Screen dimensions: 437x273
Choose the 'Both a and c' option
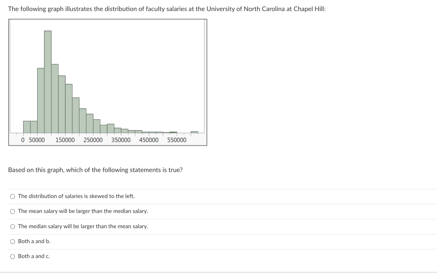click(x=12, y=256)
